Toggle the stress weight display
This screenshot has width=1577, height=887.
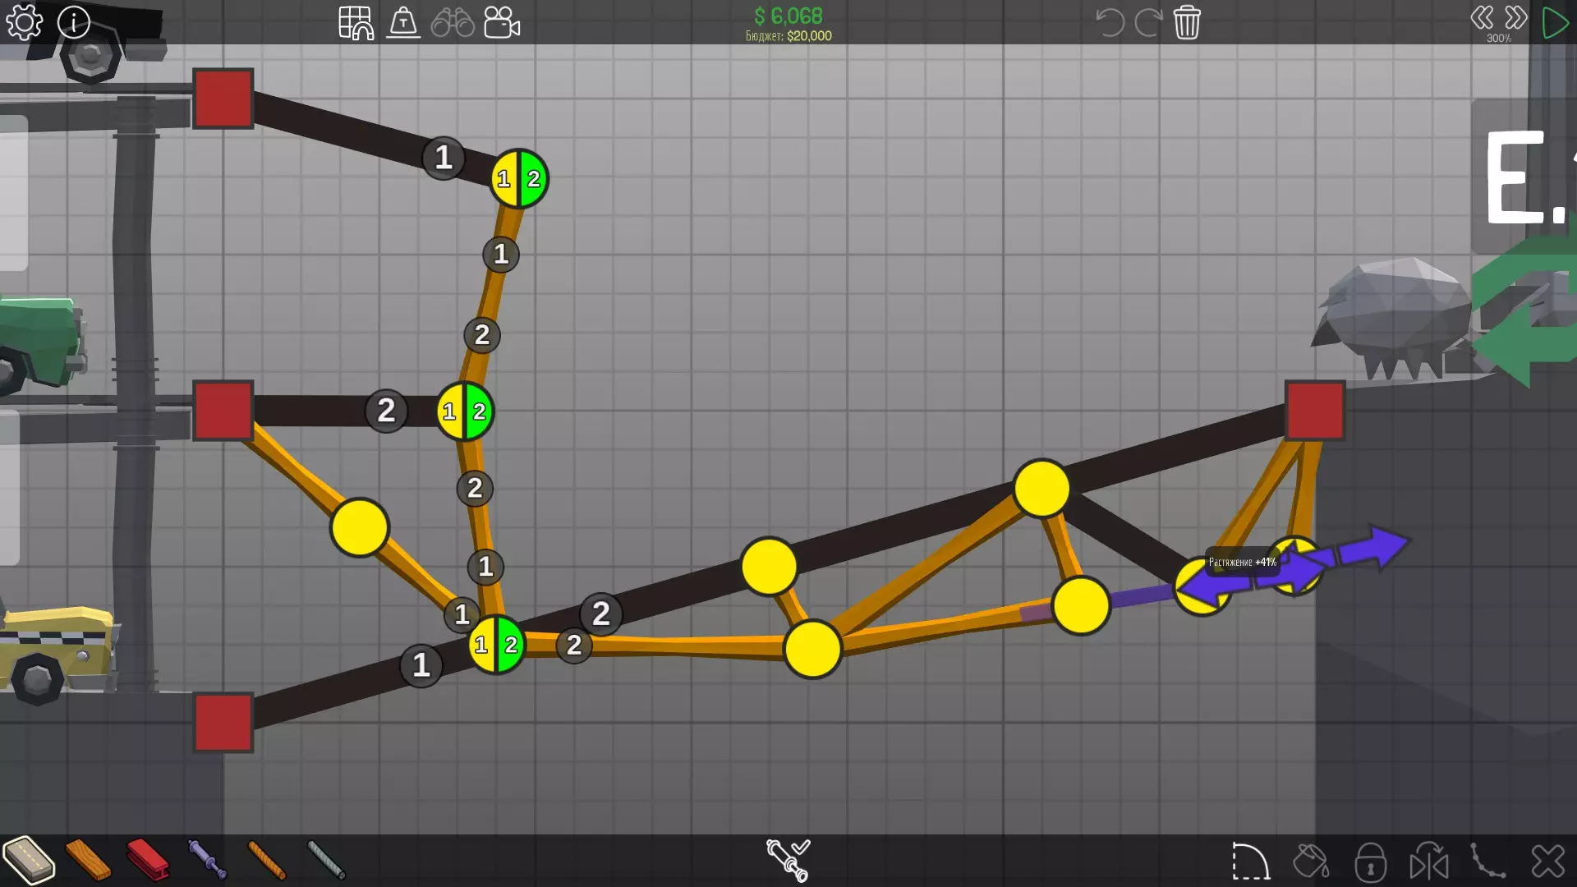[403, 23]
